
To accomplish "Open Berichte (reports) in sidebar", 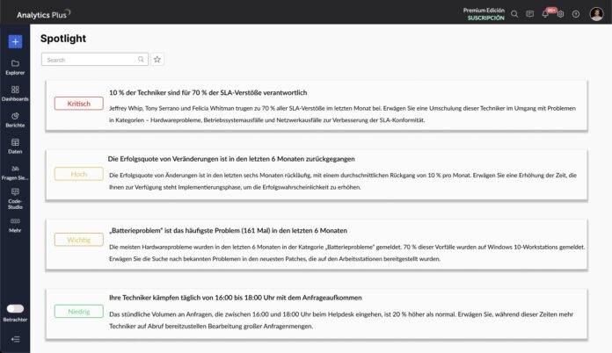I will tap(15, 120).
